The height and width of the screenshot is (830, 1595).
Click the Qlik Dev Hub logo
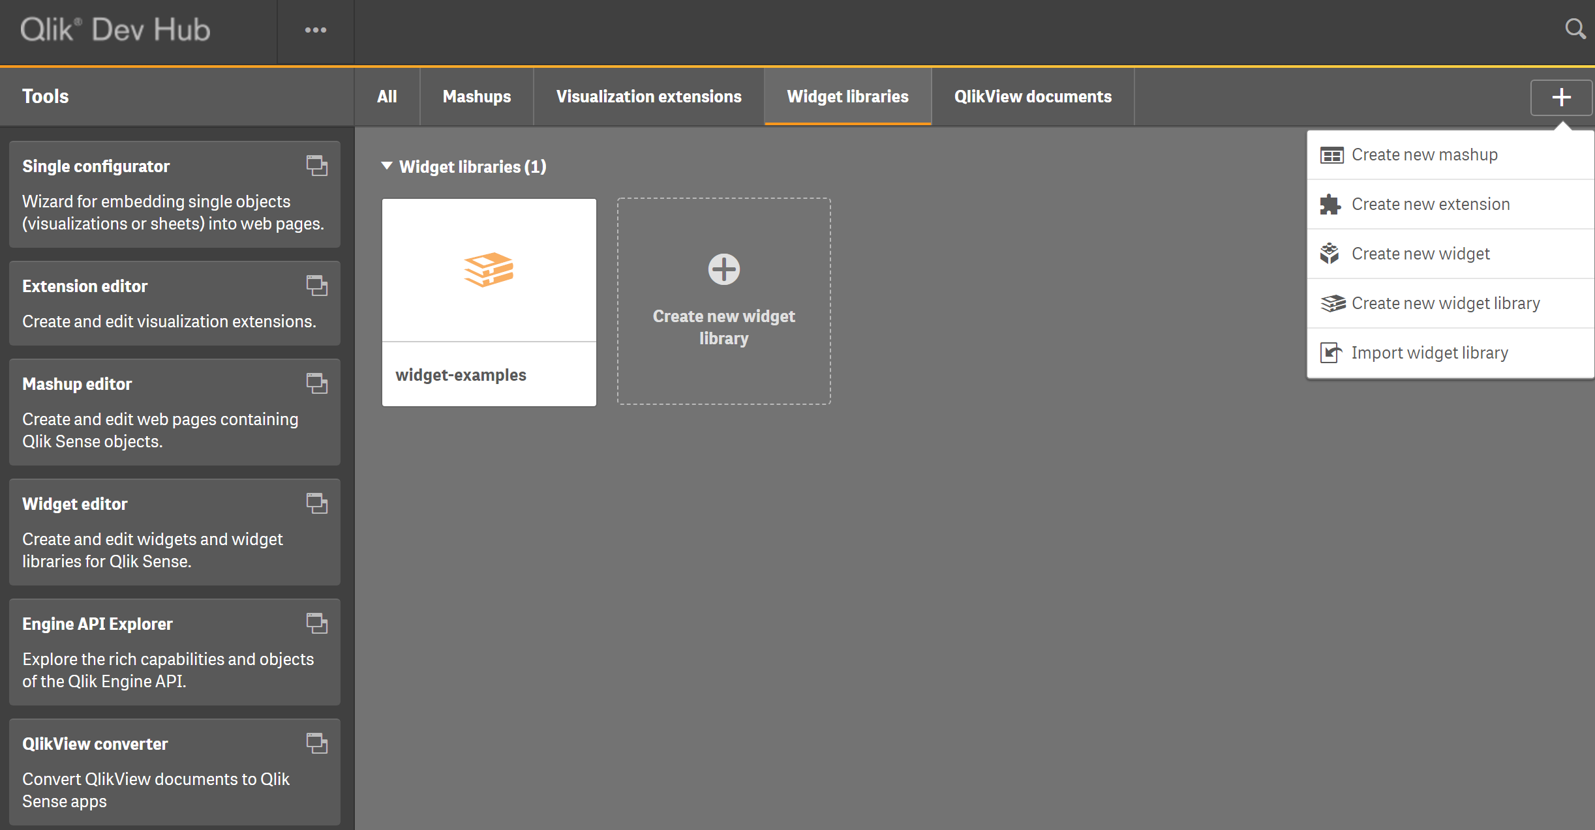coord(115,30)
